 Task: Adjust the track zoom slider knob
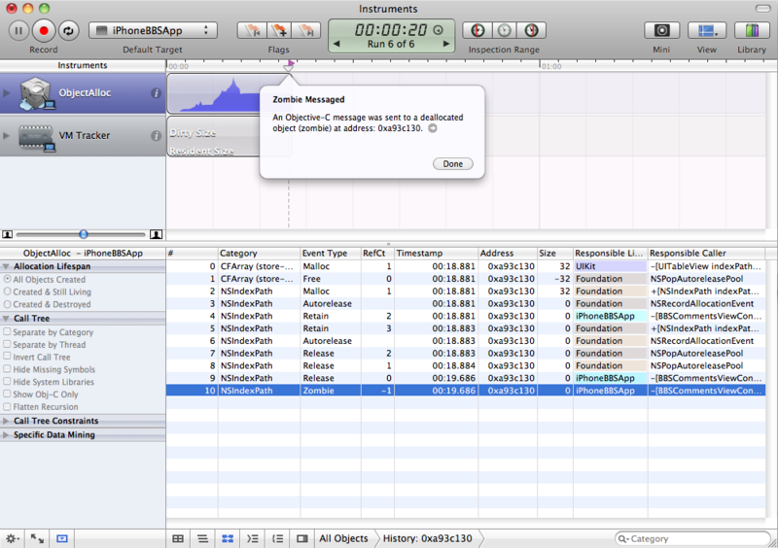[84, 234]
